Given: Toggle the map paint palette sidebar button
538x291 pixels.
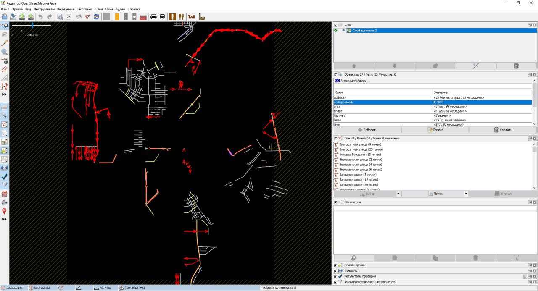Looking at the screenshot, I should tap(5, 202).
